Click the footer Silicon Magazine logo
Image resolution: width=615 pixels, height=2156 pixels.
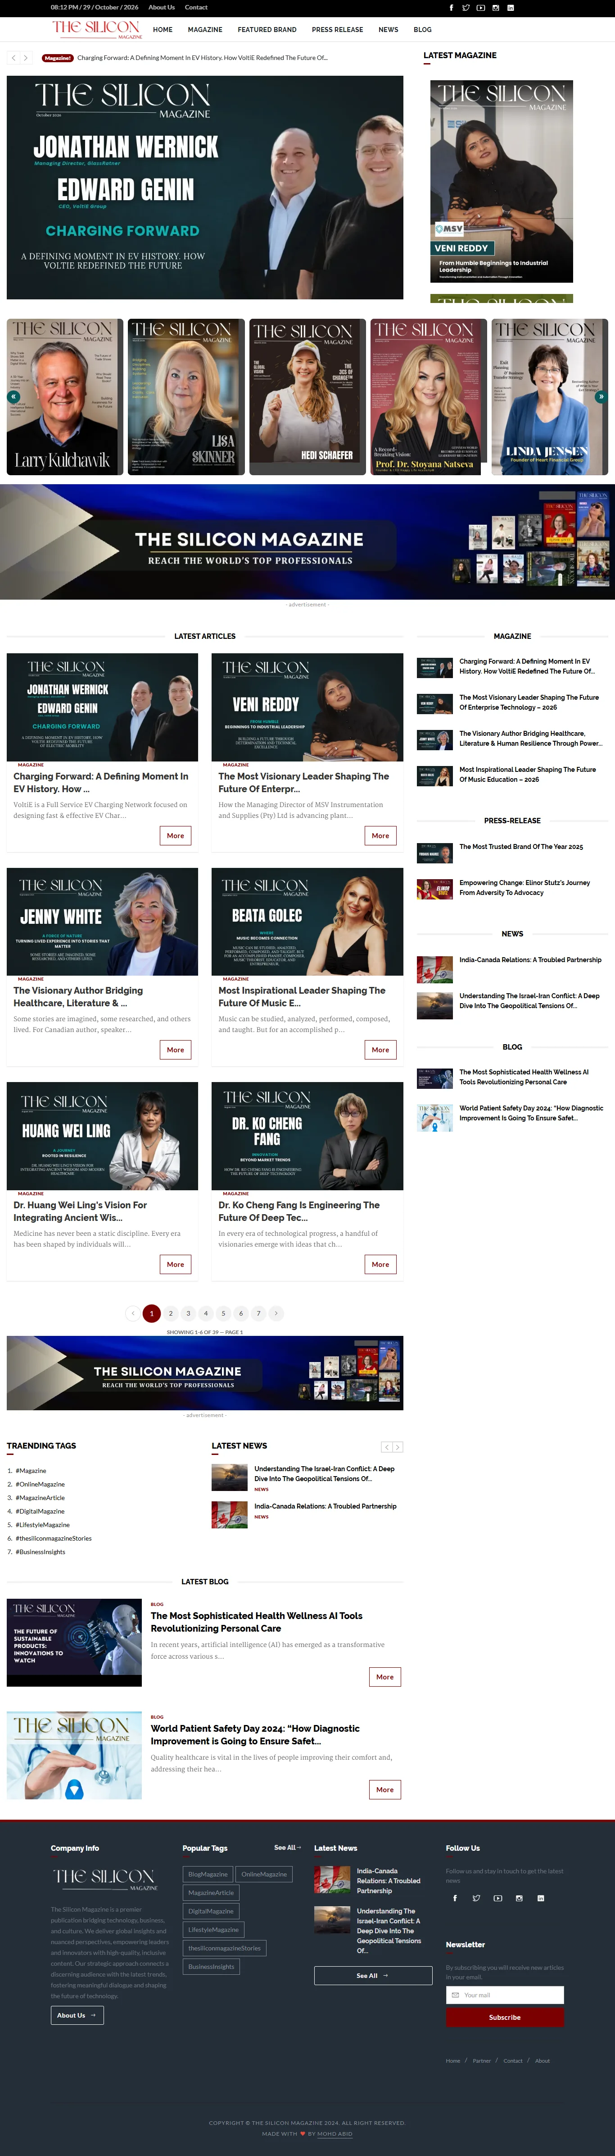(105, 1879)
